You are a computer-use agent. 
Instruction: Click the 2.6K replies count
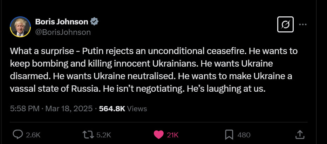(x=33, y=135)
